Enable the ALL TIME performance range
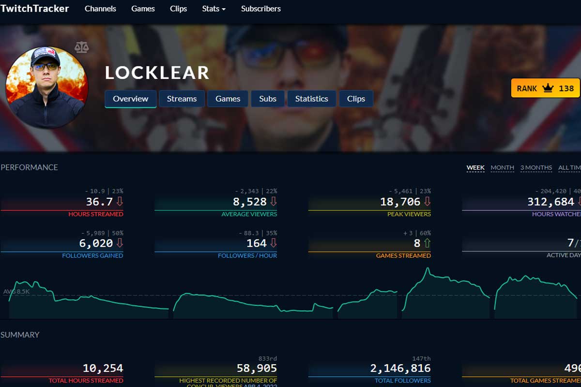581x387 pixels. tap(569, 167)
